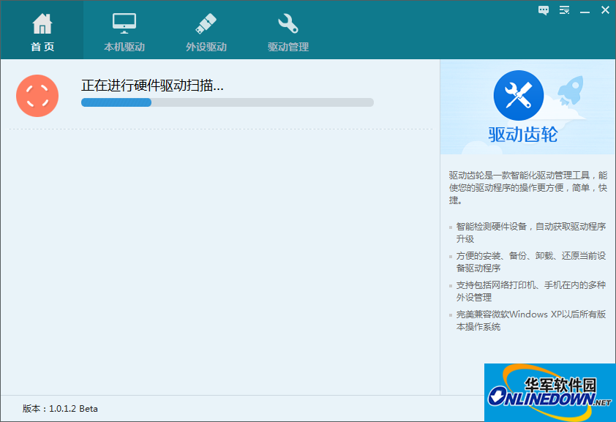This screenshot has width=616, height=422.
Task: Click the 完美兼容微软Windows XP feature bullet
Action: (x=530, y=320)
